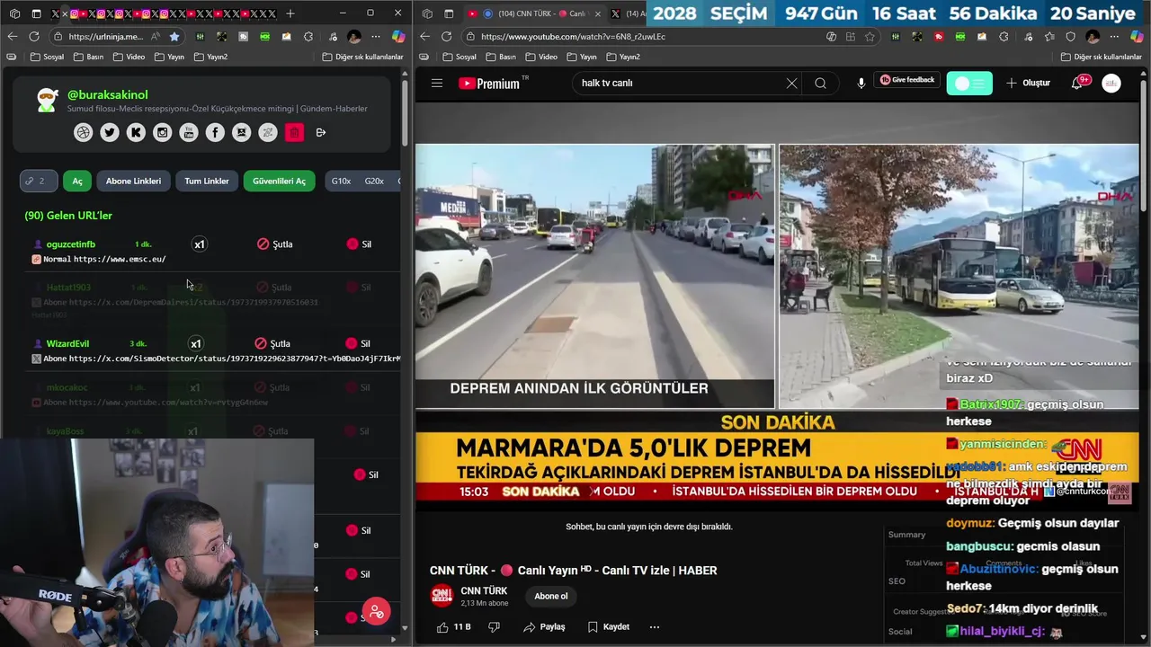This screenshot has width=1151, height=647.
Task: Open left browser settings ellipsis menu
Action: pyautogui.click(x=377, y=36)
